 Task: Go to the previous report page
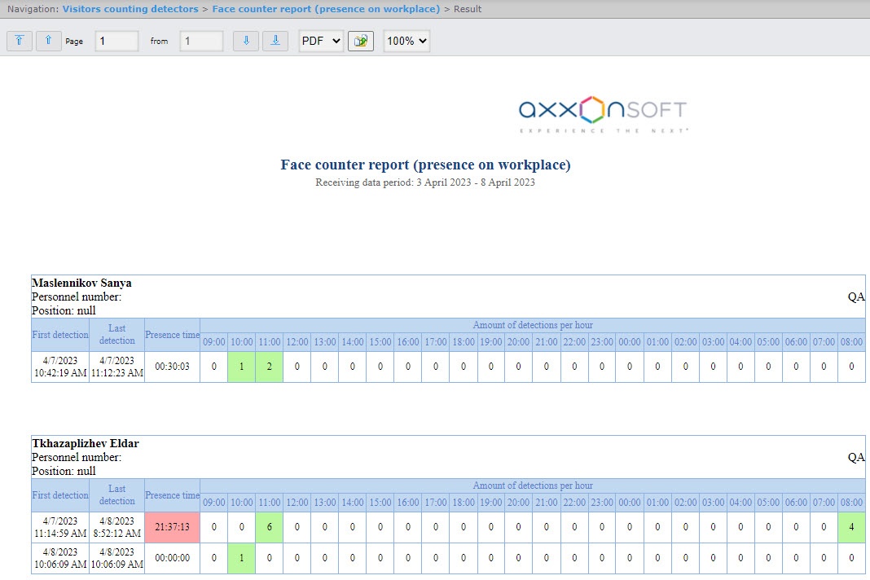pyautogui.click(x=49, y=41)
